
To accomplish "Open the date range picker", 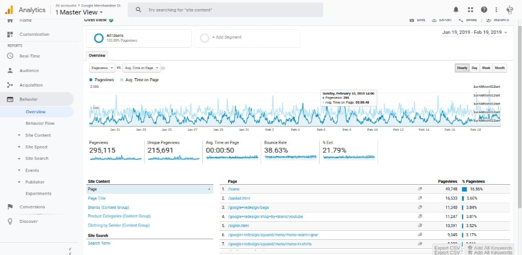I will coord(475,33).
